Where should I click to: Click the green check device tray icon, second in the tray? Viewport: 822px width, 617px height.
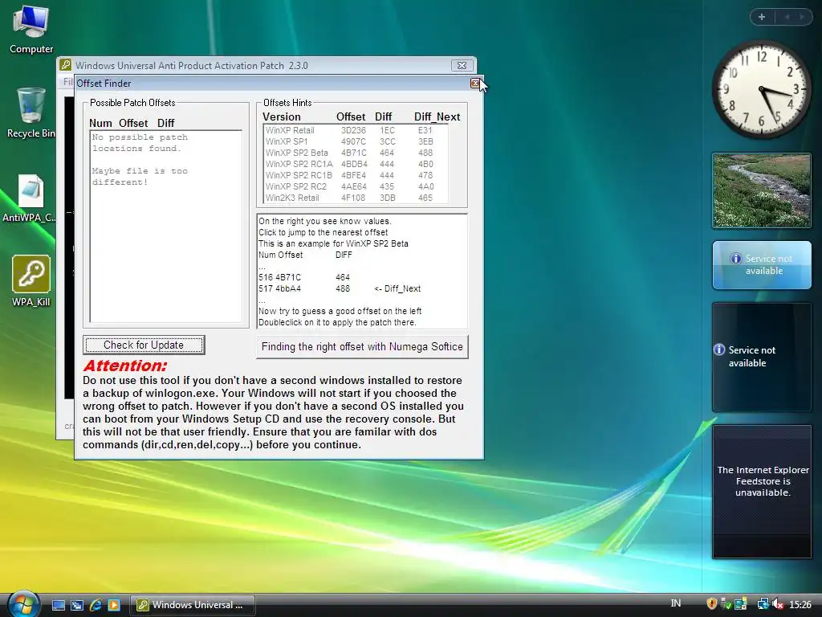point(726,604)
